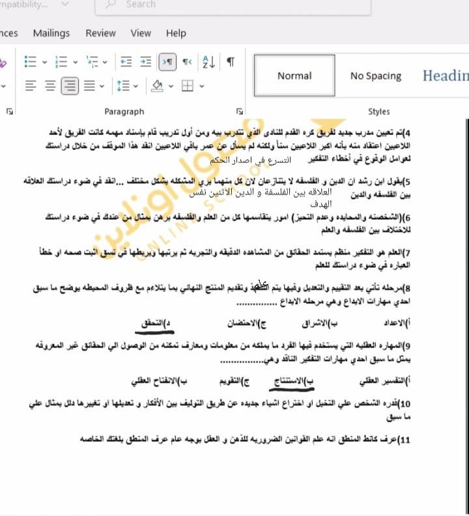
Task: Click the Search box
Action: tap(233, 5)
